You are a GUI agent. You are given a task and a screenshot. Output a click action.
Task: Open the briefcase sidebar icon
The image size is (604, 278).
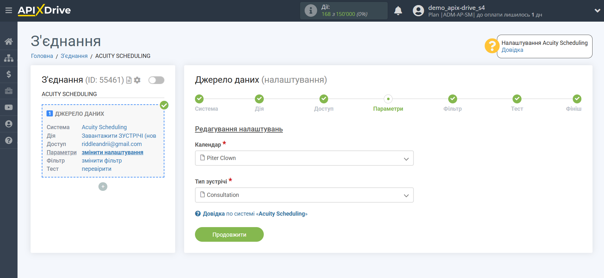pos(9,91)
